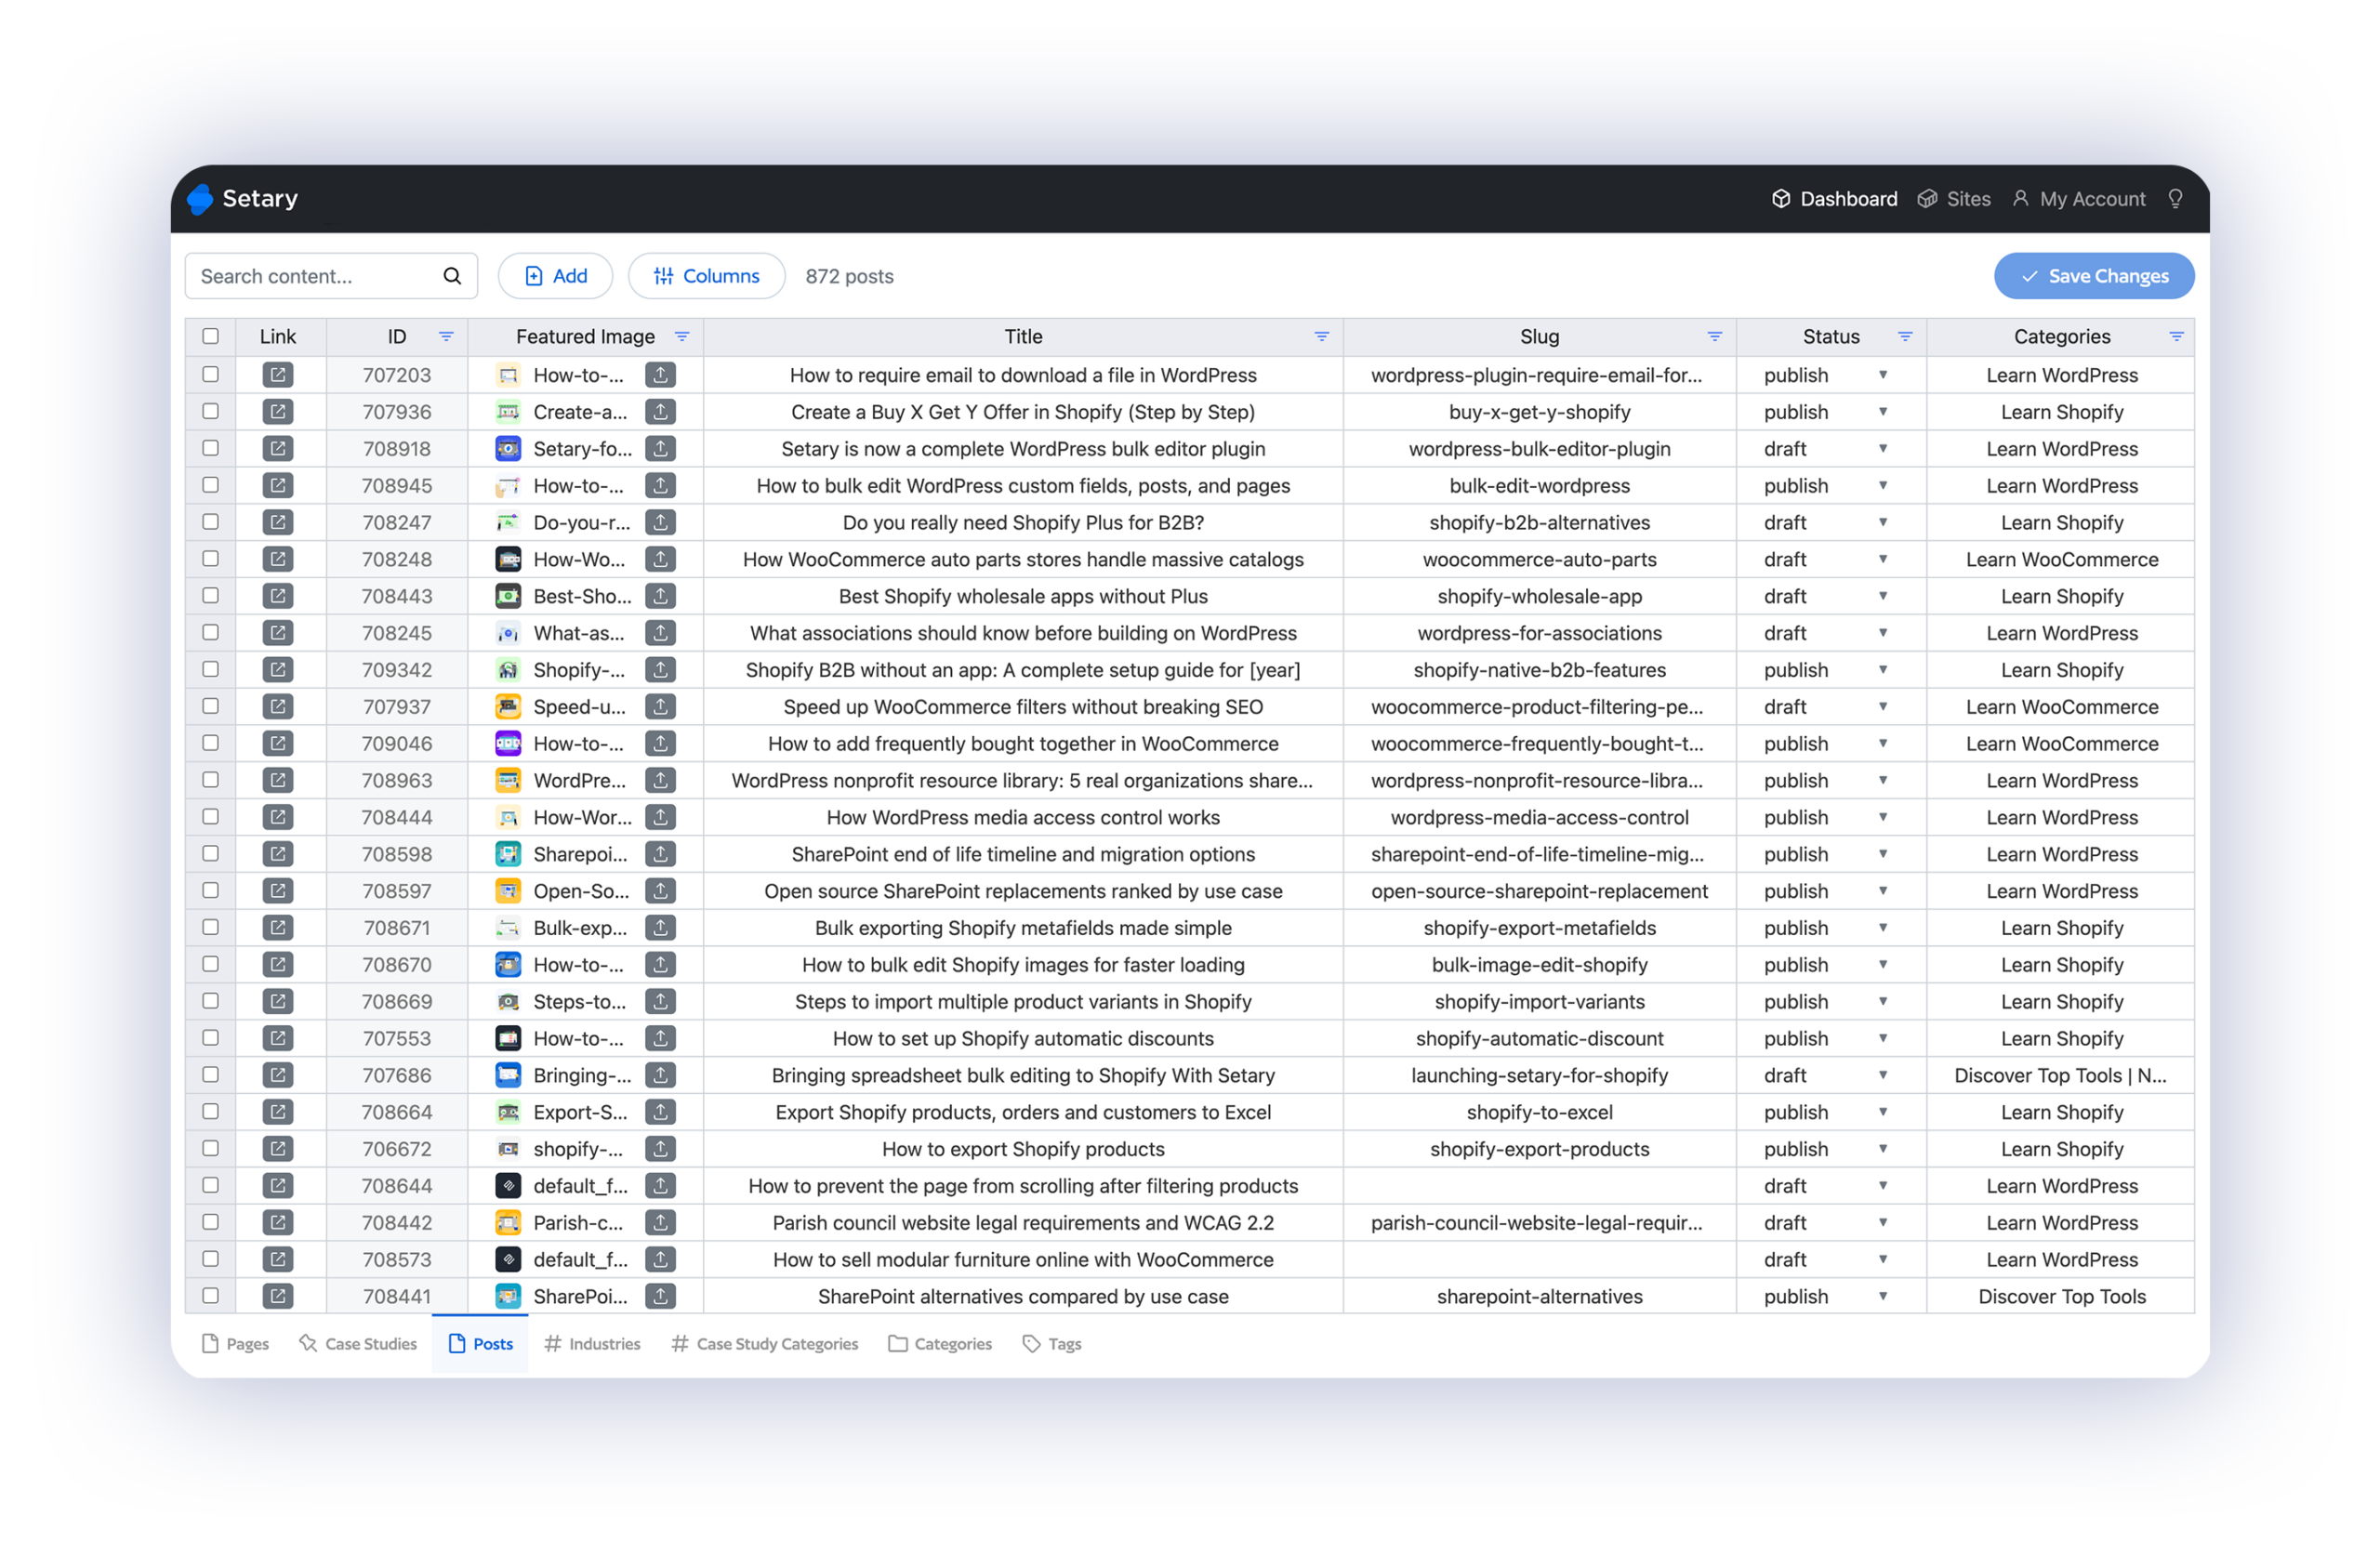
Task: Switch to the Categories tab
Action: pos(940,1344)
